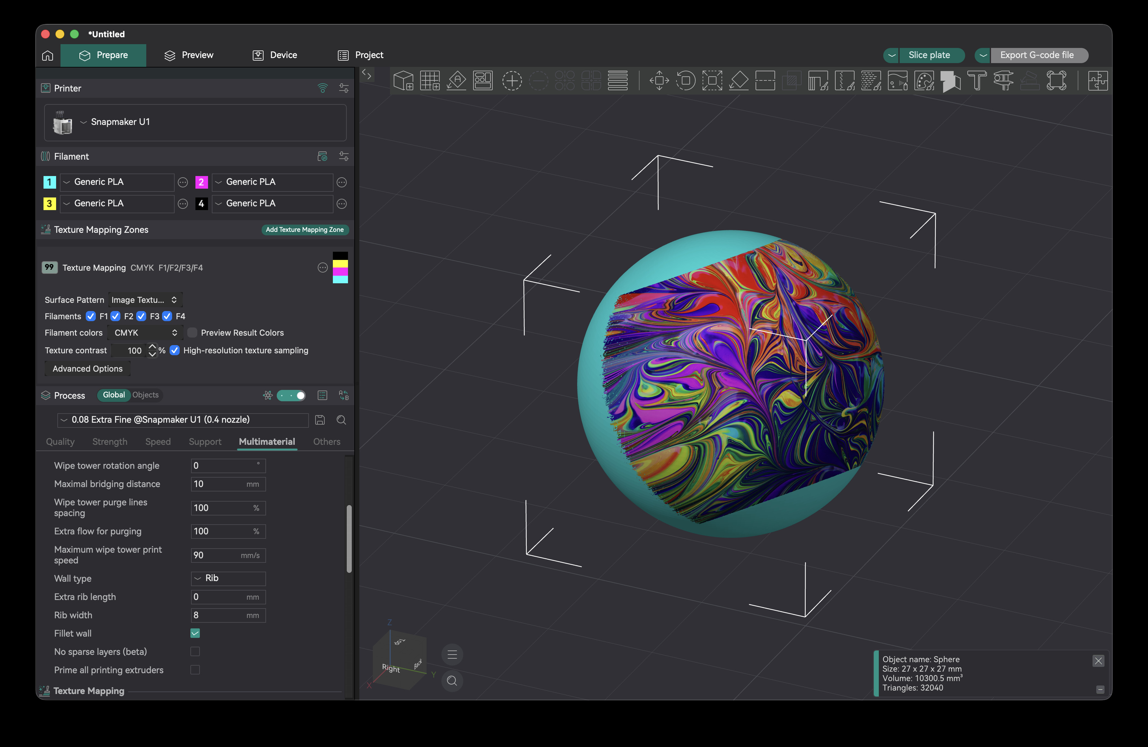Click the filament sync AMS icon
Viewport: 1148px width, 747px height.
pyautogui.click(x=322, y=156)
